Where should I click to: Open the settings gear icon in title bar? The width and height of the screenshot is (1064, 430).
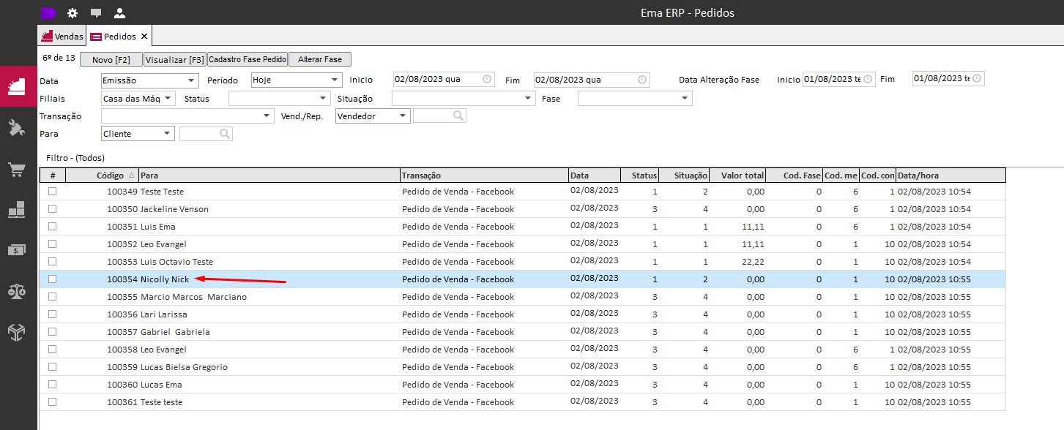pyautogui.click(x=72, y=13)
